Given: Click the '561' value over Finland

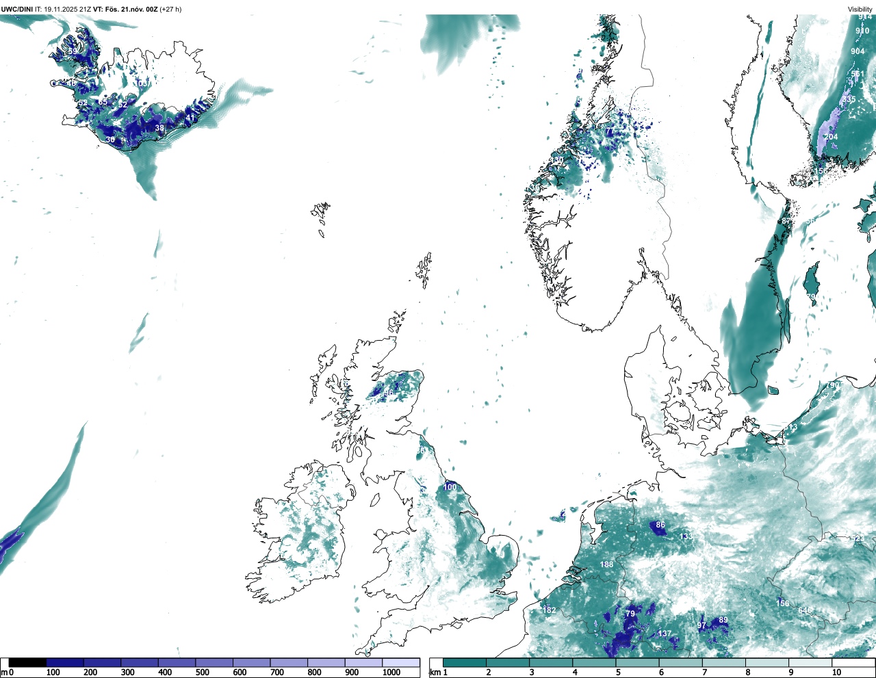Looking at the screenshot, I should click(858, 74).
